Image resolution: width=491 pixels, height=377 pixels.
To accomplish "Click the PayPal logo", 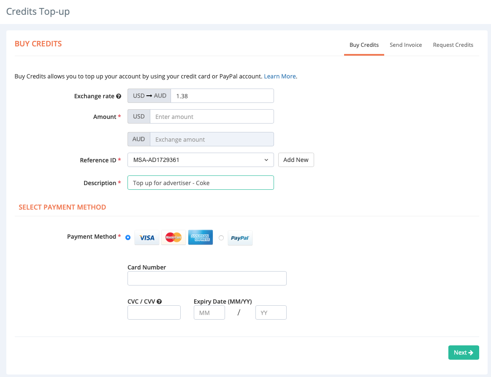I will (x=240, y=238).
